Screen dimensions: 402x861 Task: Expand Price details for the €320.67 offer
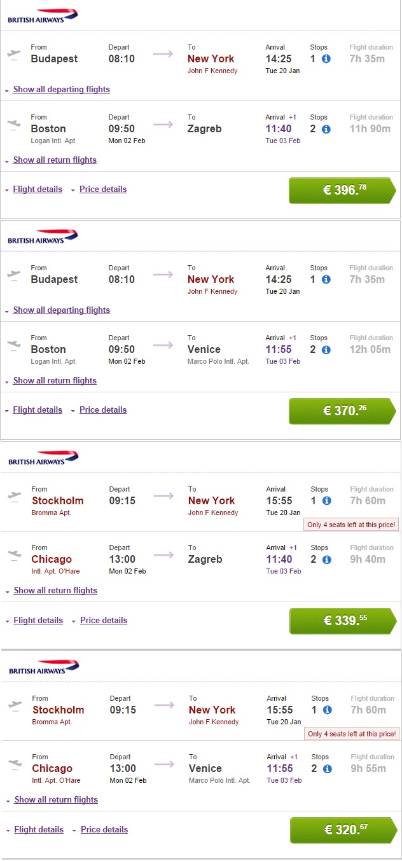pos(104,830)
